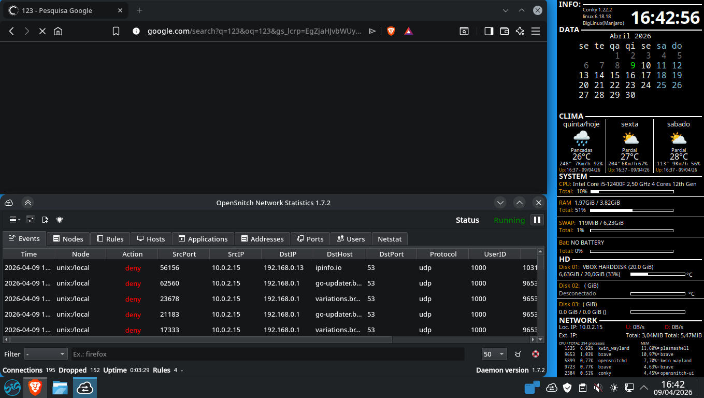Screen dimensions: 704x398
Task: Click the filter text field
Action: point(267,354)
